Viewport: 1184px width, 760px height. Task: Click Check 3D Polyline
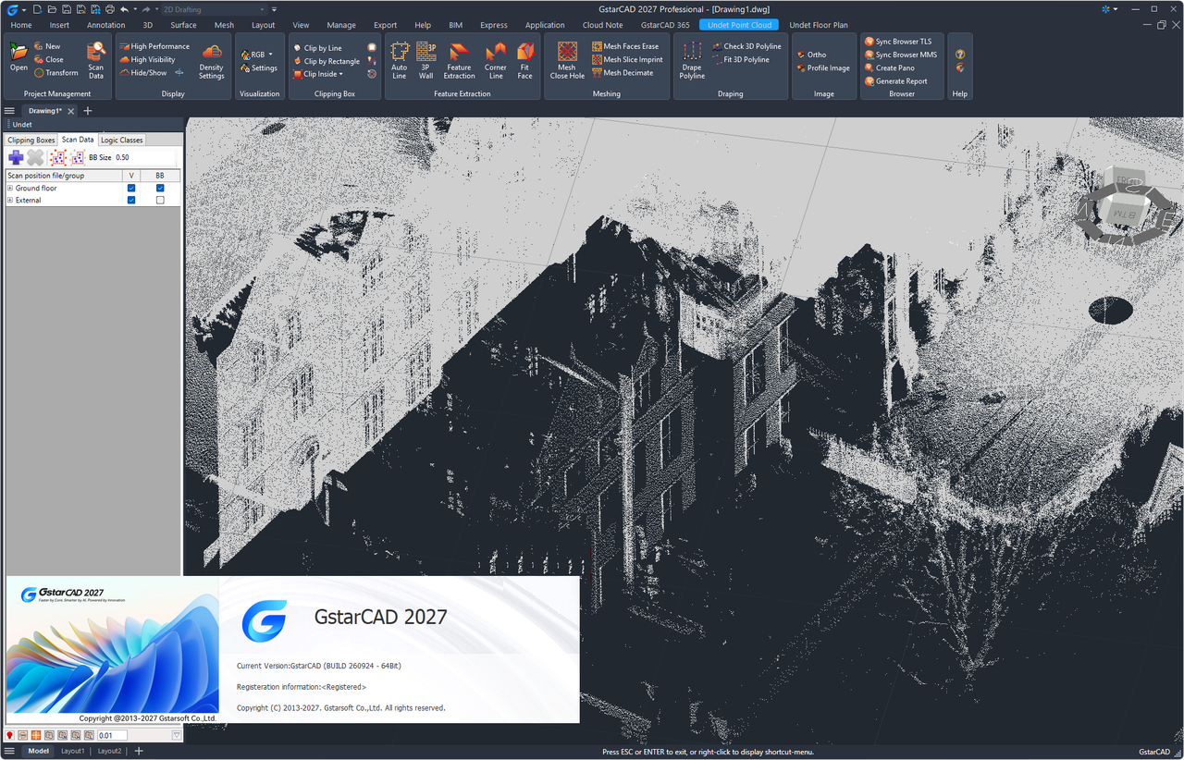746,46
